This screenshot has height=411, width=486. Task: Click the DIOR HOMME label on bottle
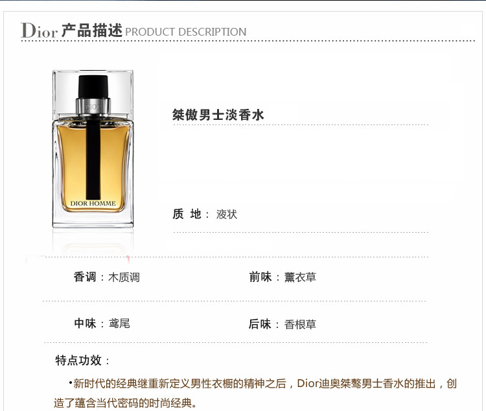click(x=93, y=204)
